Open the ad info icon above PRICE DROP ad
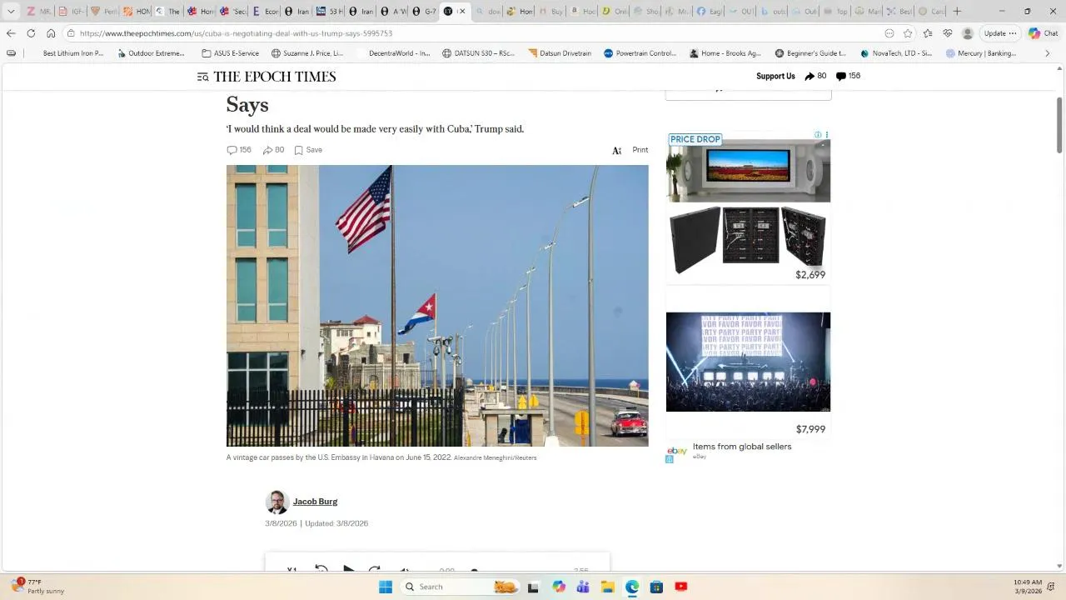1066x600 pixels. [818, 135]
